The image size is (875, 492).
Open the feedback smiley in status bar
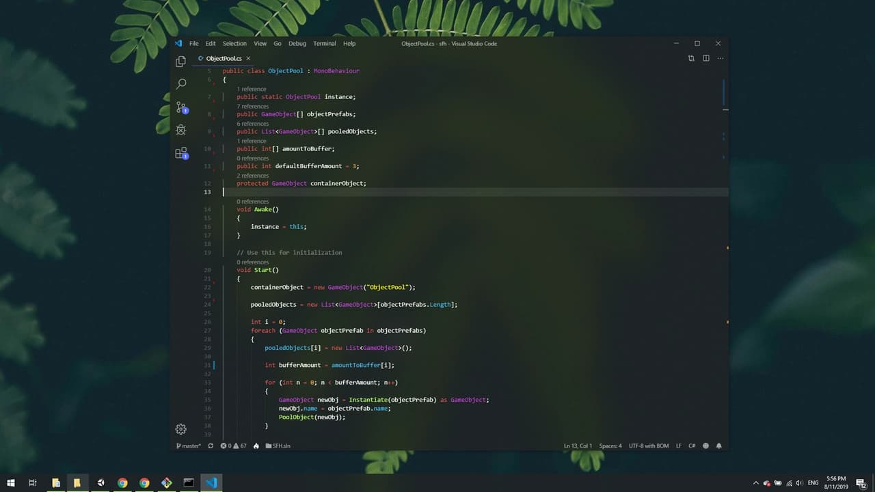click(705, 446)
